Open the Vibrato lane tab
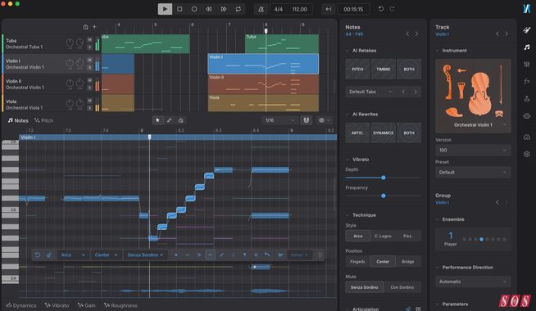536x311 pixels. [57, 305]
